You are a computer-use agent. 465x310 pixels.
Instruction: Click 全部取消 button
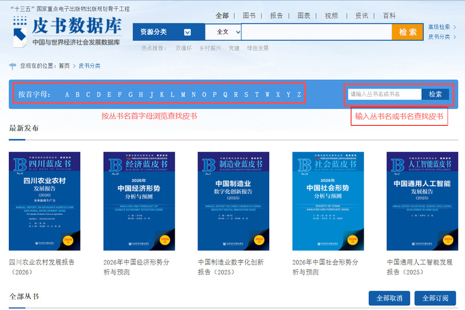pyautogui.click(x=389, y=298)
